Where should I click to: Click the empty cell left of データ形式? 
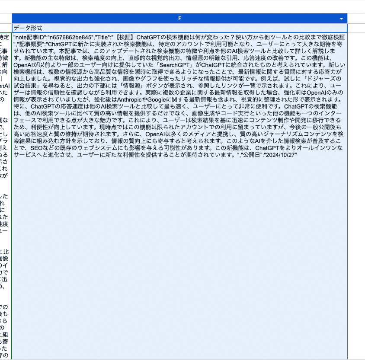tap(5, 28)
